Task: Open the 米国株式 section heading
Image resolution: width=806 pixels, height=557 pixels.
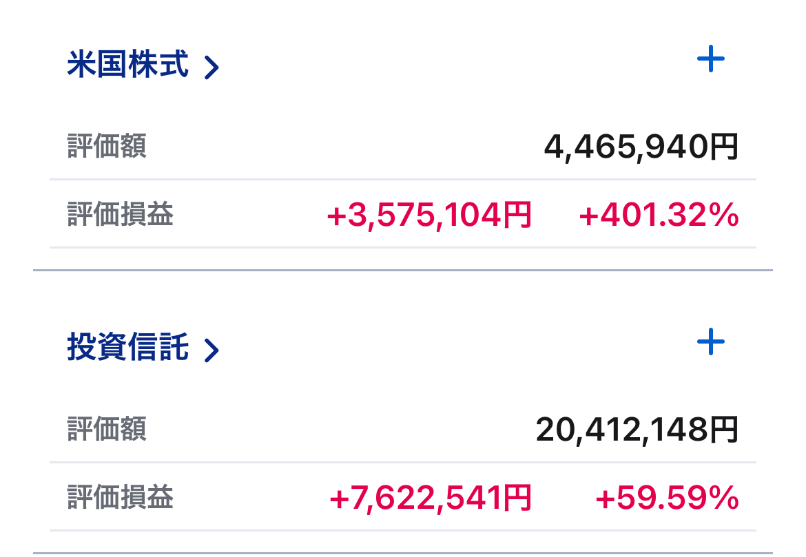Action: 128,65
